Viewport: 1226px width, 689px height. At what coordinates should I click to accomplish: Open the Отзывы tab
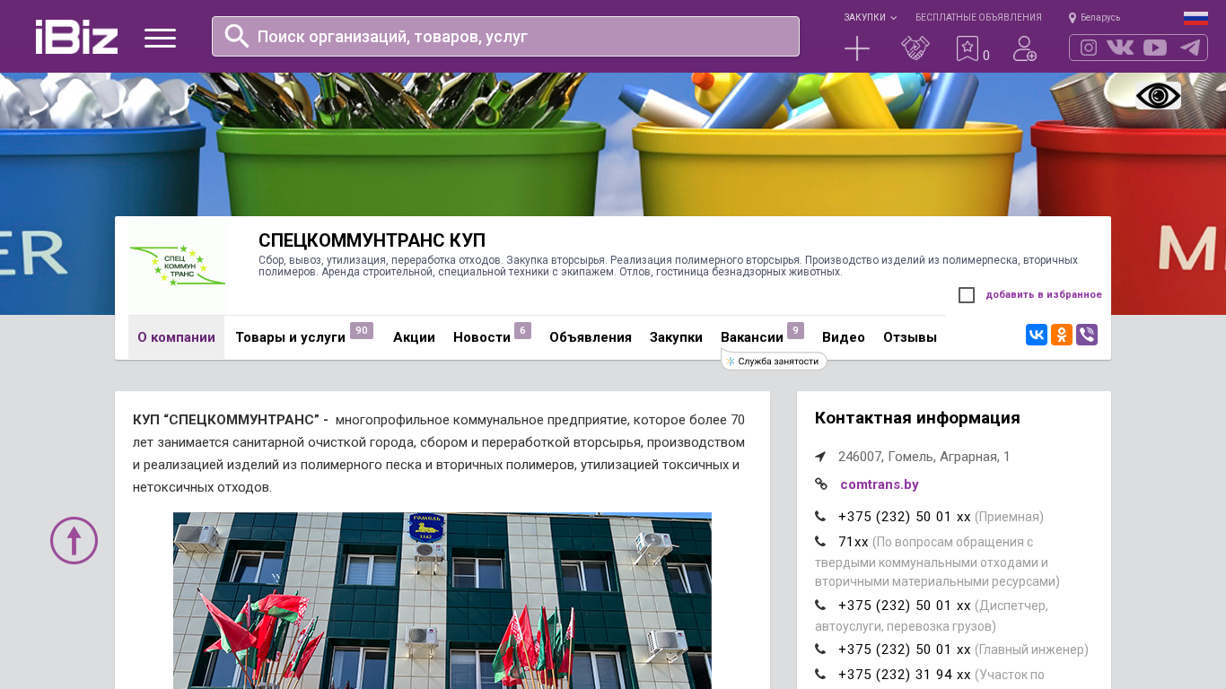[910, 337]
